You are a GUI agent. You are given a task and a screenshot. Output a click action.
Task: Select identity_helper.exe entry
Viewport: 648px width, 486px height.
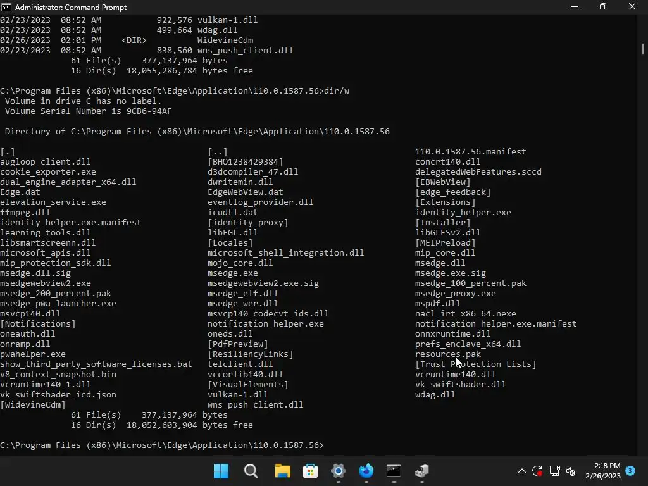point(463,213)
